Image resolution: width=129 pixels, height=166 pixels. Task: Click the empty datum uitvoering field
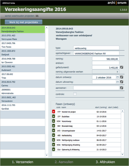pyautogui.click(x=104, y=82)
